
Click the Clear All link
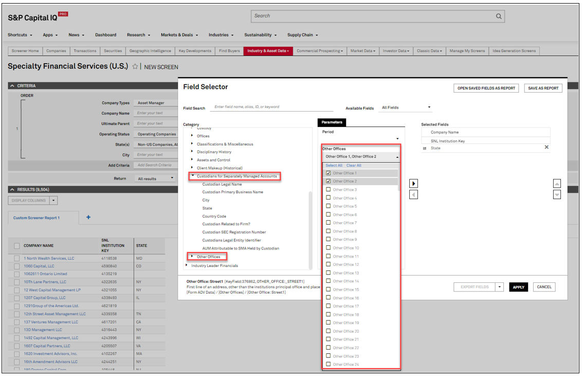(354, 166)
